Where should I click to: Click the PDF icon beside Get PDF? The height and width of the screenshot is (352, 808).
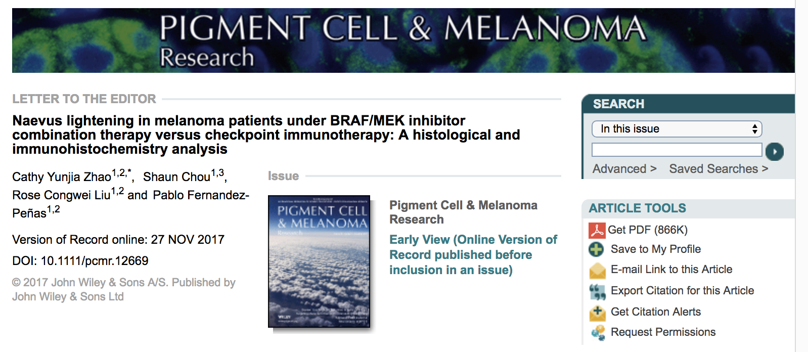click(597, 230)
